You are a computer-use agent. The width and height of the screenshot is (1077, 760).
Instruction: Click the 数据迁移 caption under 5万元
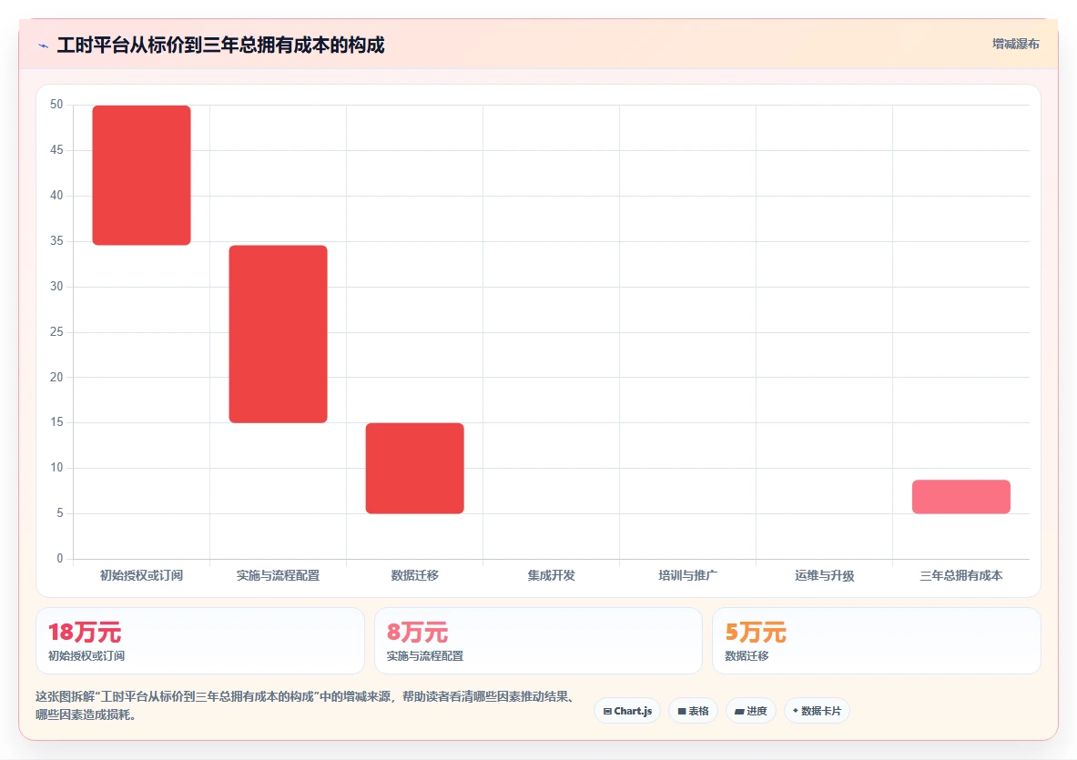click(x=747, y=655)
